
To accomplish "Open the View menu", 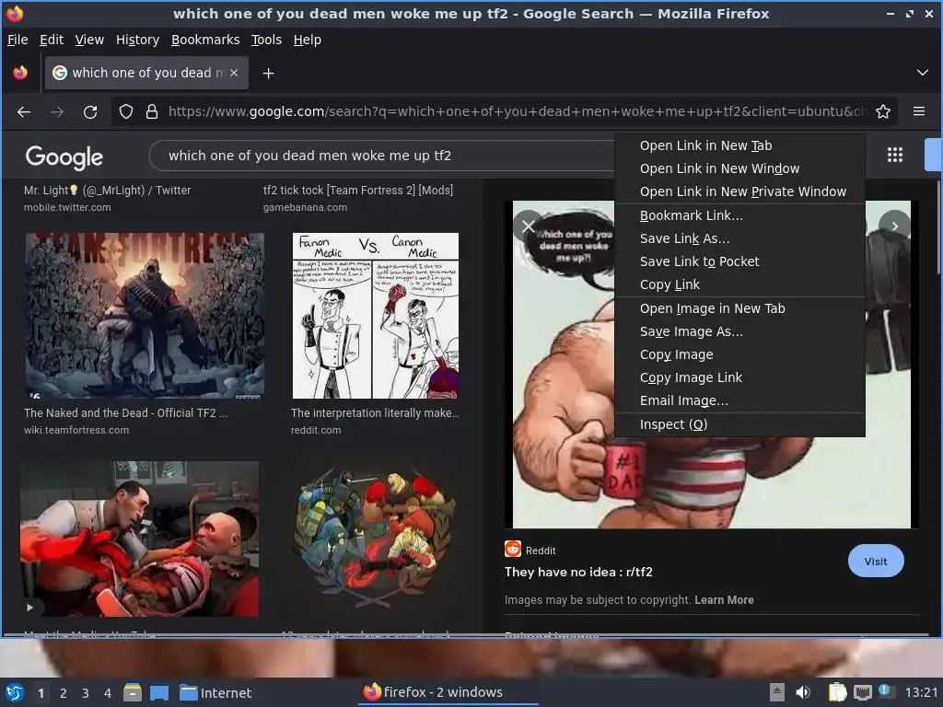I will tap(89, 40).
